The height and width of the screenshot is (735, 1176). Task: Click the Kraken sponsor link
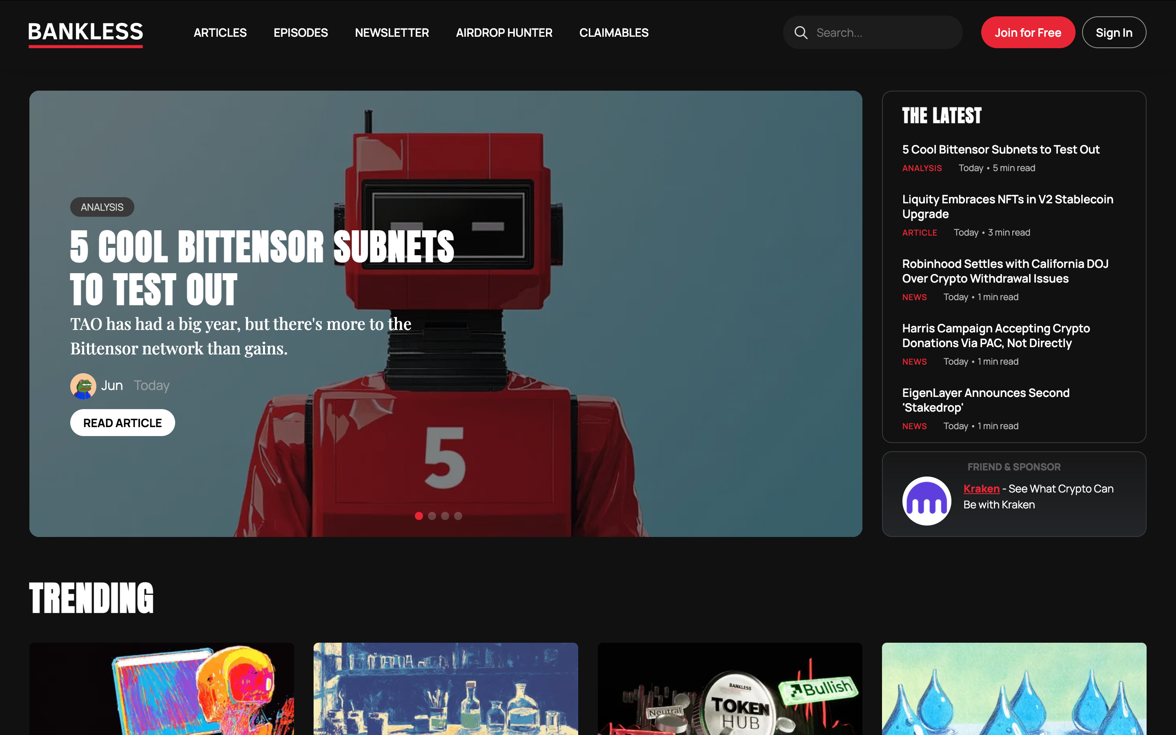click(x=981, y=488)
